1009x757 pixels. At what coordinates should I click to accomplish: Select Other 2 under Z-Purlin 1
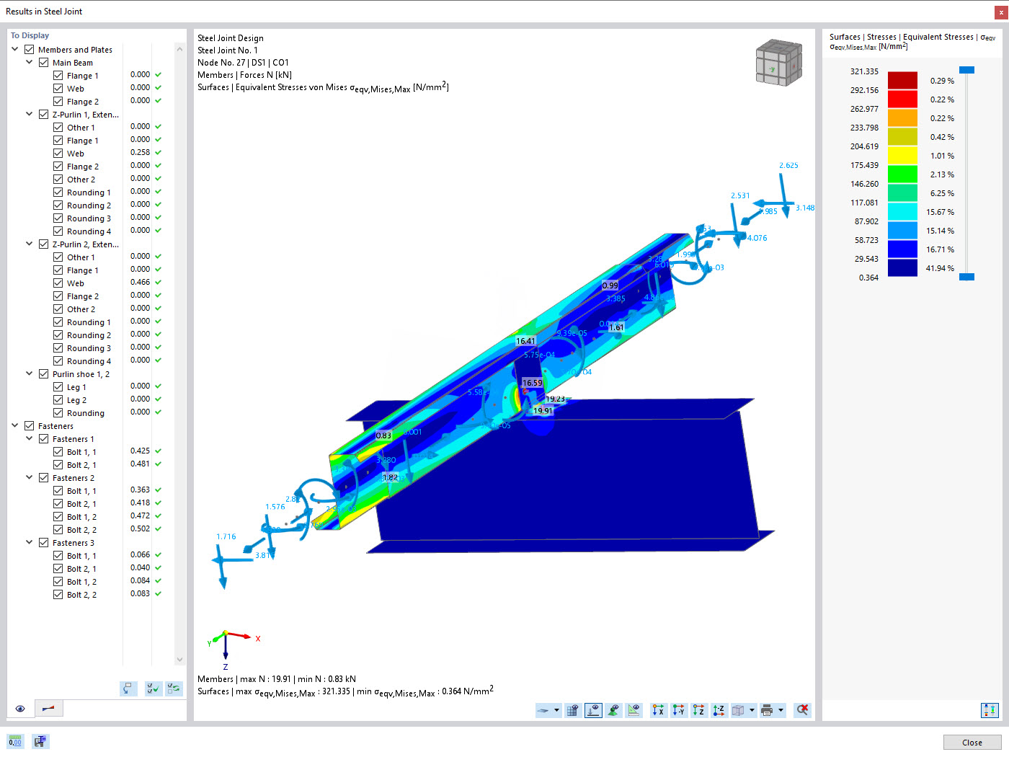click(x=81, y=180)
